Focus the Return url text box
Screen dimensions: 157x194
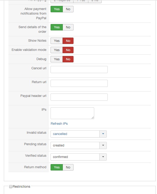point(79,83)
